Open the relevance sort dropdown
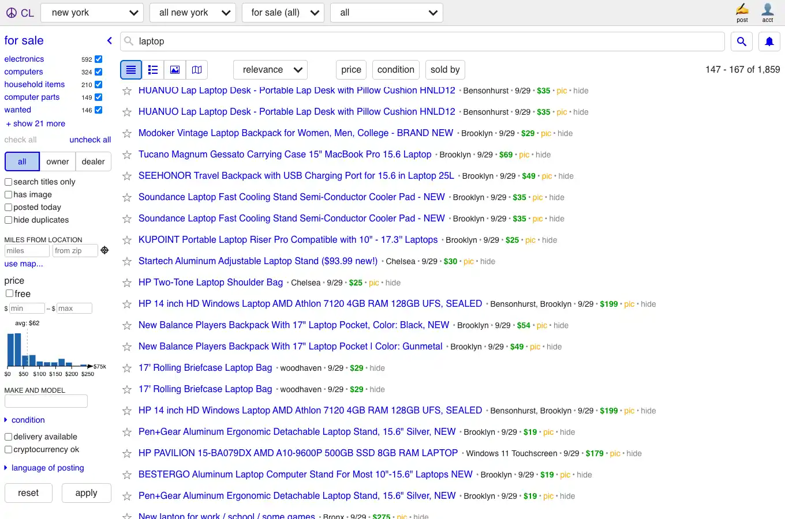 tap(270, 70)
